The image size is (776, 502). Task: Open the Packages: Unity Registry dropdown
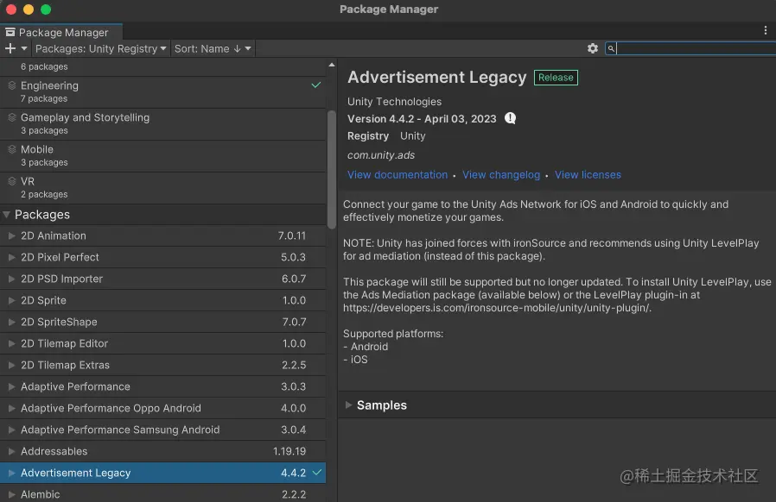100,48
